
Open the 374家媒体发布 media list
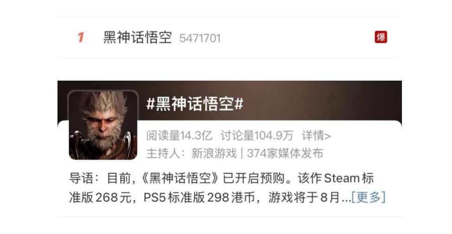click(x=285, y=153)
